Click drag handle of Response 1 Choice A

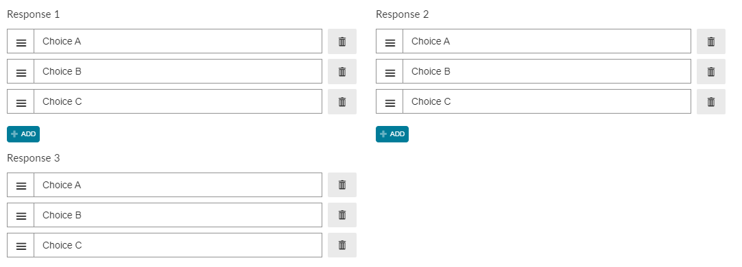click(x=21, y=42)
